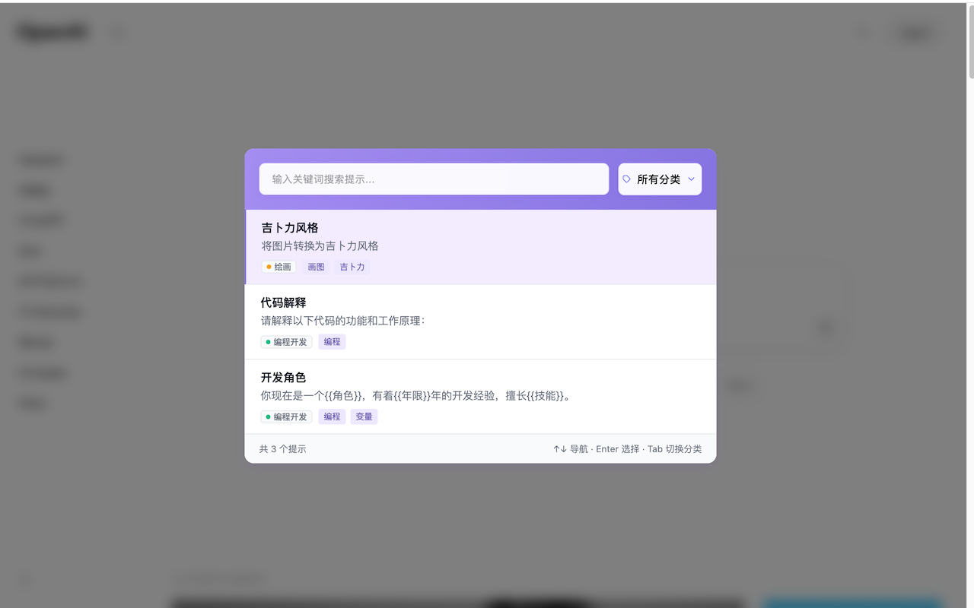974x608 pixels.
Task: Click the rounded button in the top right corner
Action: [914, 33]
